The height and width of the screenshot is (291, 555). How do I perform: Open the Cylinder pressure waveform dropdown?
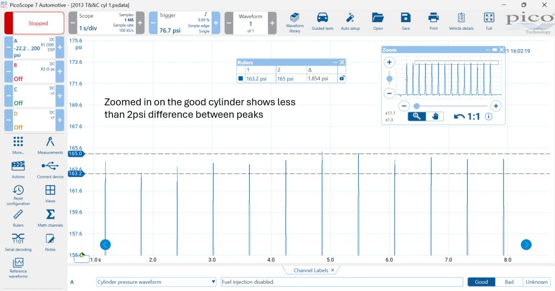tap(156, 282)
